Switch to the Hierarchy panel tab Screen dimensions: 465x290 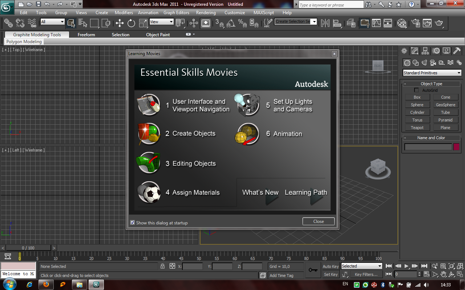pyautogui.click(x=425, y=51)
